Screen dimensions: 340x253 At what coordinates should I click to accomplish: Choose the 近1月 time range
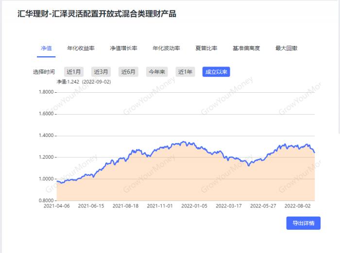point(74,72)
